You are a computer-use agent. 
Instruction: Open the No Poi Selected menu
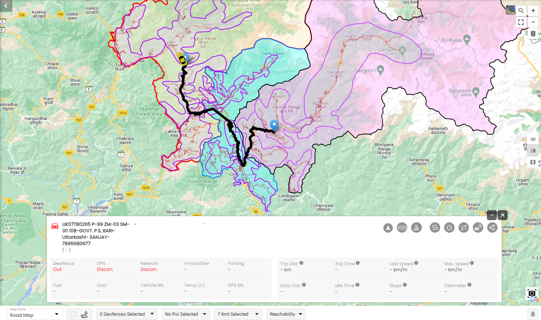(185, 314)
